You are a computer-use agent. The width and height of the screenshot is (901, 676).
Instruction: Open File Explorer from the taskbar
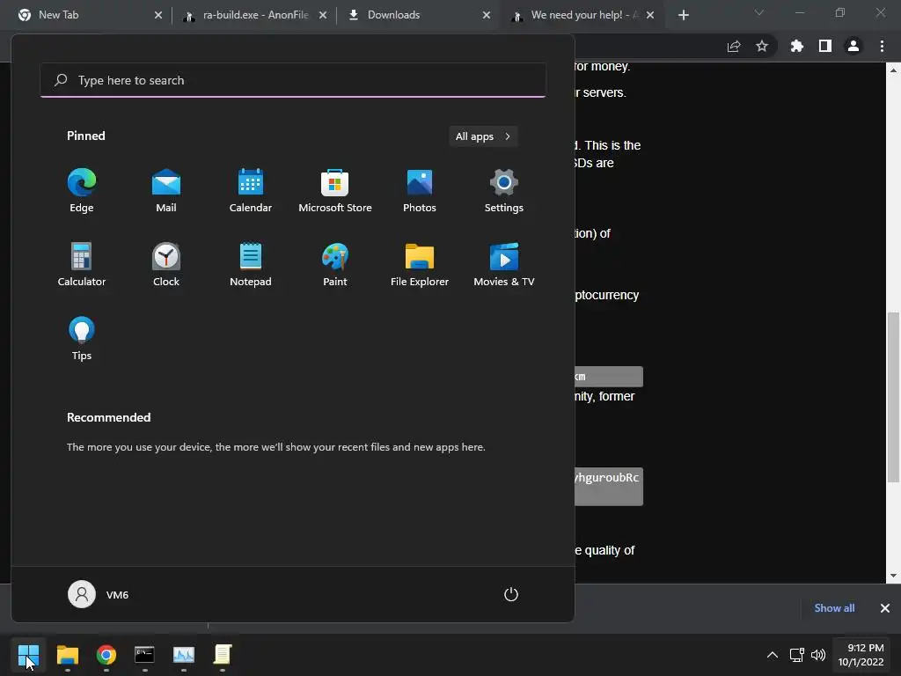[67, 655]
